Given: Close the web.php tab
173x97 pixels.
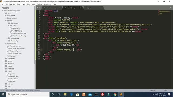Looking at the screenshot, I should tap(101, 8).
